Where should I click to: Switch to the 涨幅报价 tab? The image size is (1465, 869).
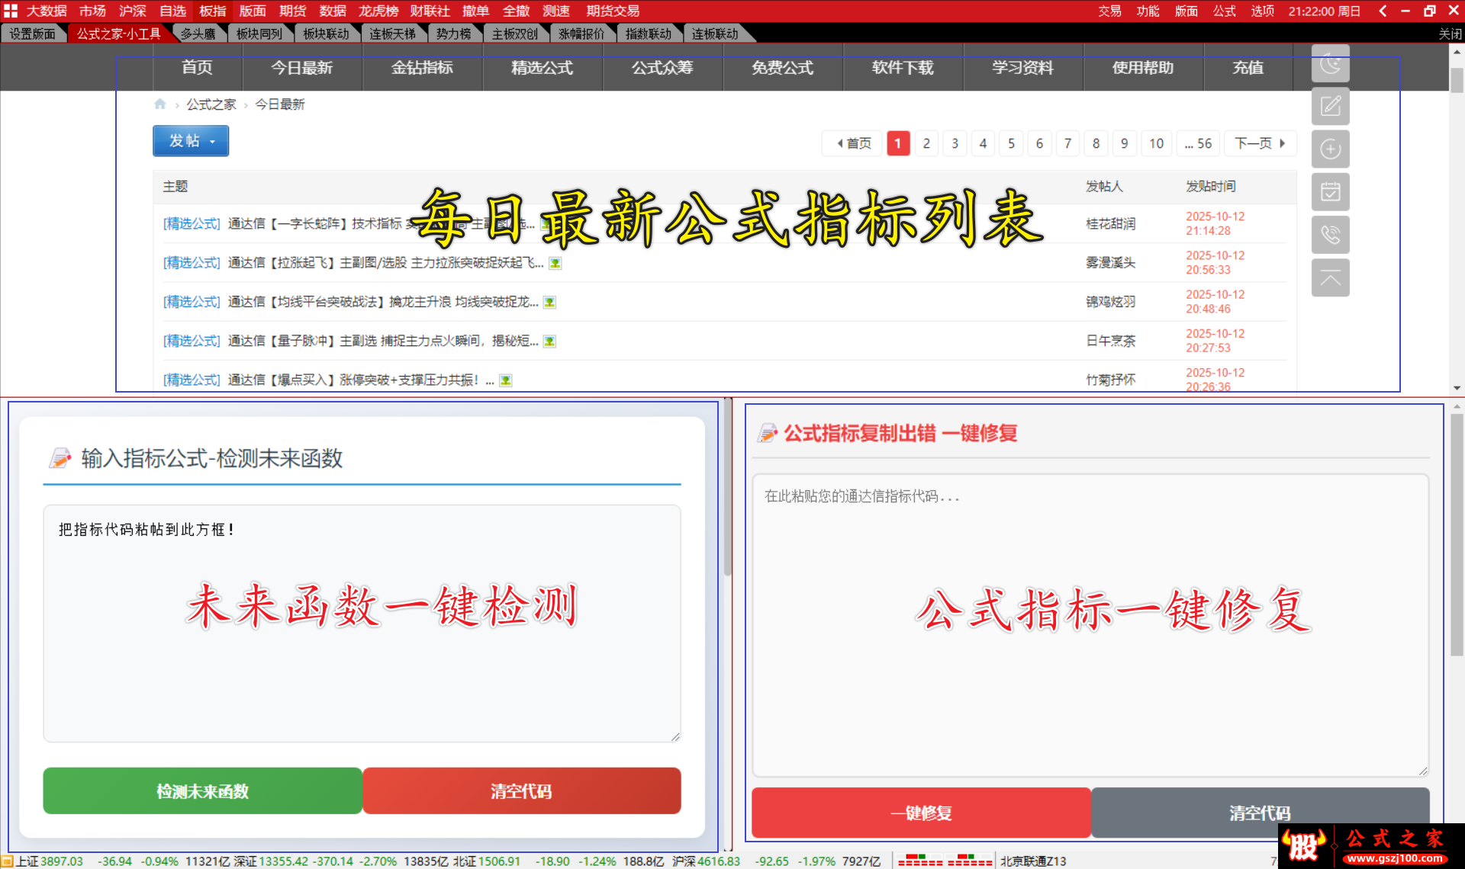pos(581,34)
